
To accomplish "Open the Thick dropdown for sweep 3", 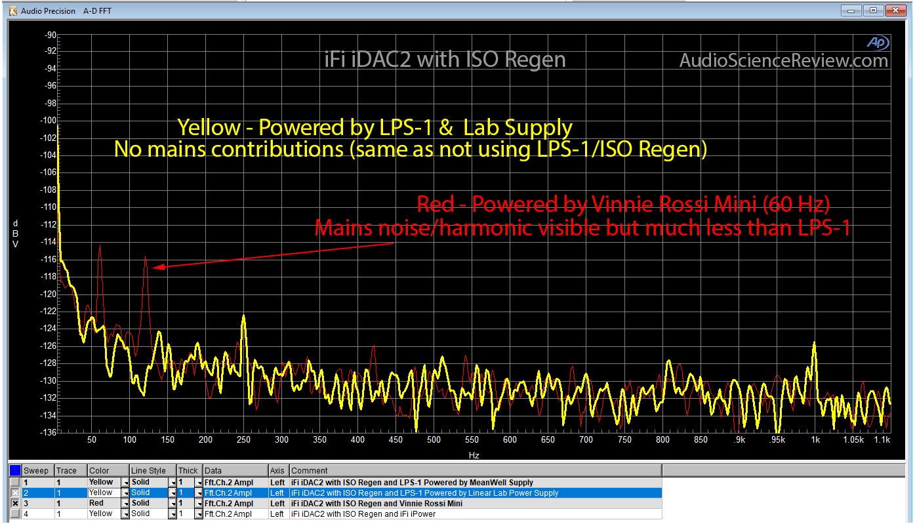I will [199, 503].
